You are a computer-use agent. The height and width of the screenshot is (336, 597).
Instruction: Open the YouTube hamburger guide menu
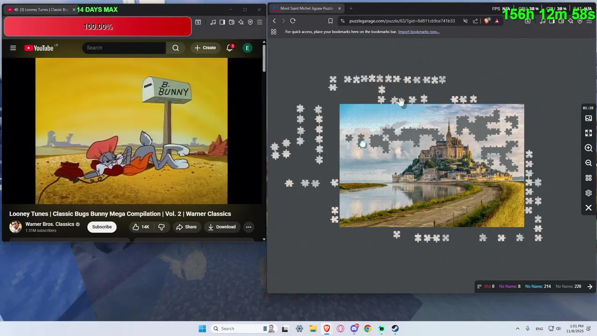[x=13, y=48]
